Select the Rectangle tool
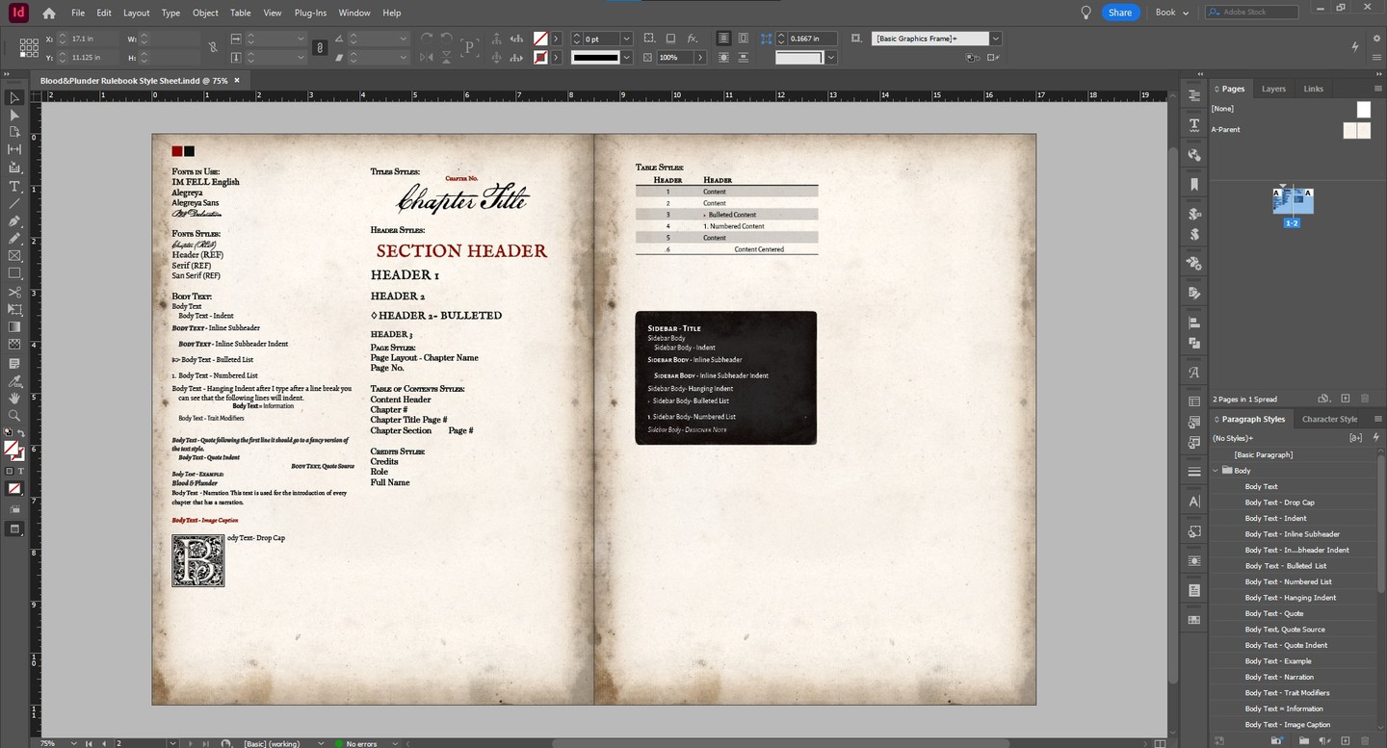 14,273
